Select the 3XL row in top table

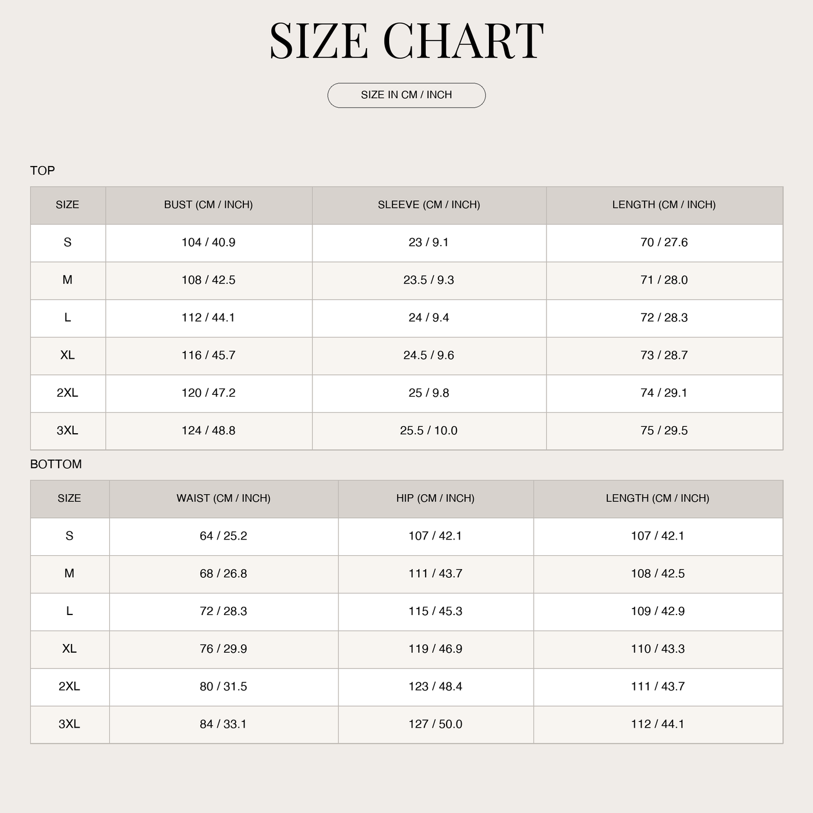coord(406,431)
